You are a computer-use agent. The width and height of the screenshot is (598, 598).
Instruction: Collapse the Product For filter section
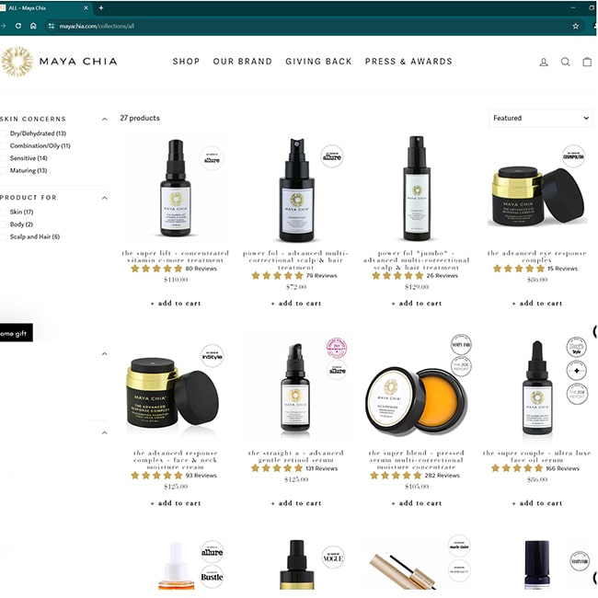[105, 198]
